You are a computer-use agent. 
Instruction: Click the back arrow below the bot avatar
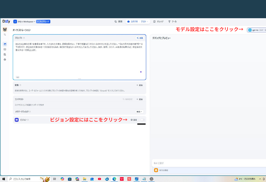click(x=4, y=34)
